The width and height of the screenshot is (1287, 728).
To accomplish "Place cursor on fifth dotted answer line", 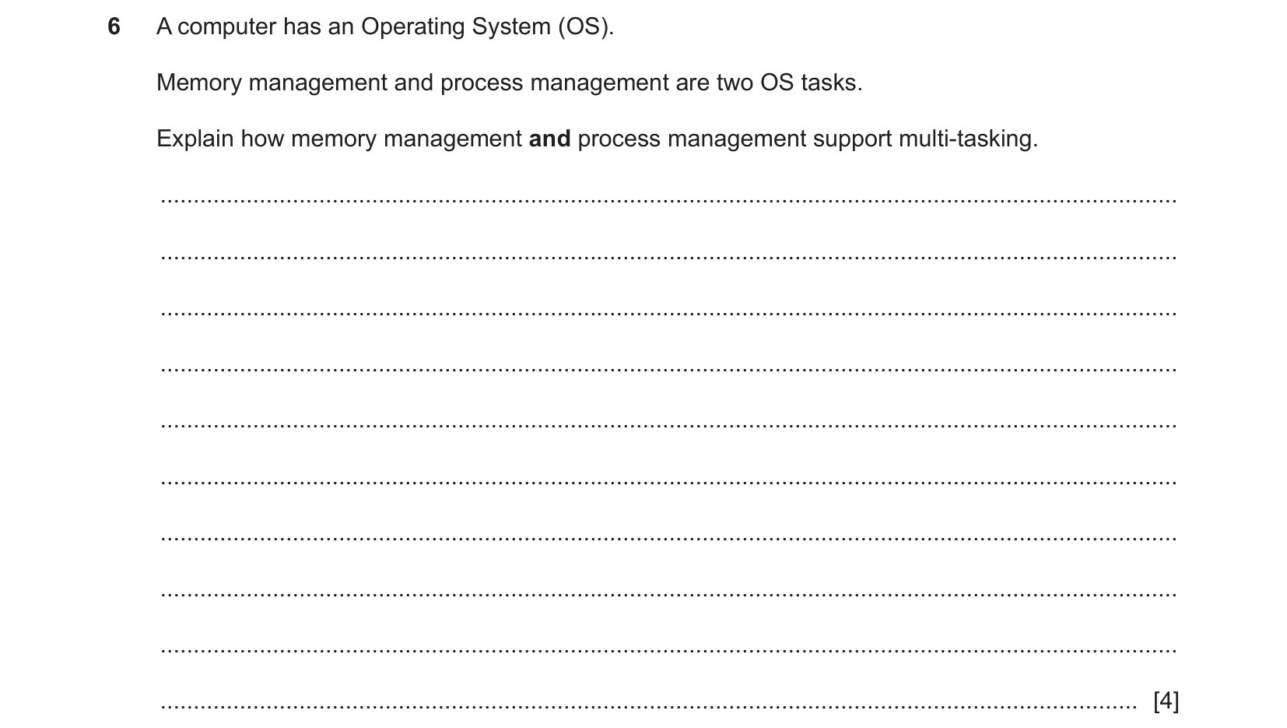I will [x=668, y=425].
